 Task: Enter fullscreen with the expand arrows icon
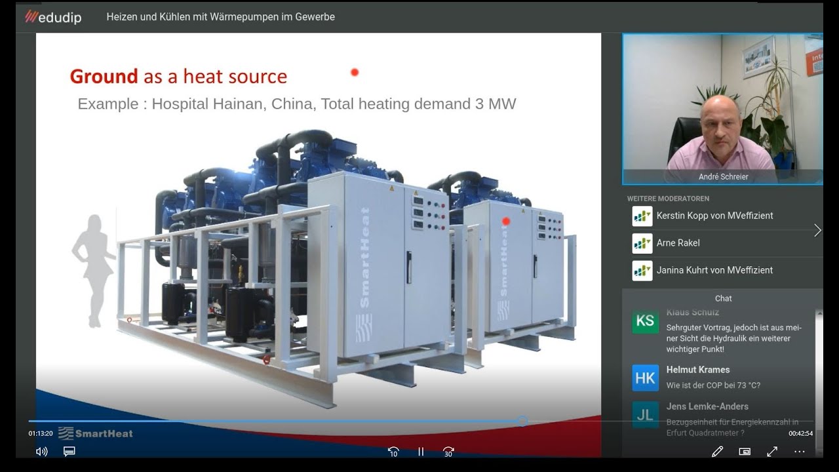point(772,451)
